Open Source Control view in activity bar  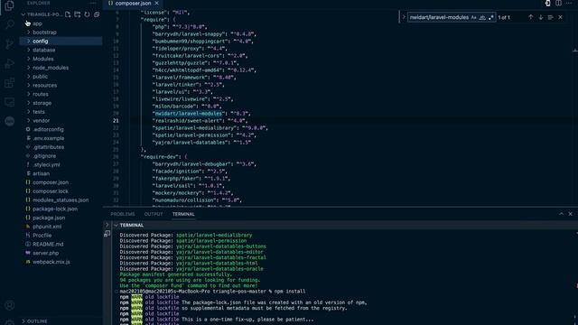coord(10,44)
